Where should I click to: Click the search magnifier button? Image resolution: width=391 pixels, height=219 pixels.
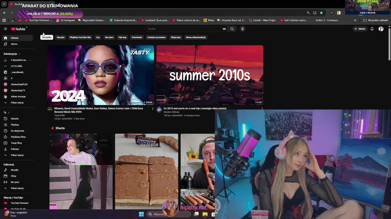232,29
